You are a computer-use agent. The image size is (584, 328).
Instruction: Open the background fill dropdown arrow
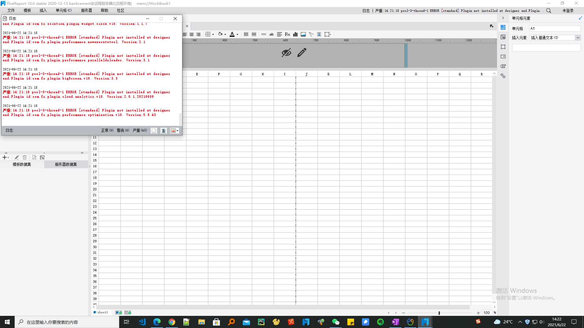[225, 35]
